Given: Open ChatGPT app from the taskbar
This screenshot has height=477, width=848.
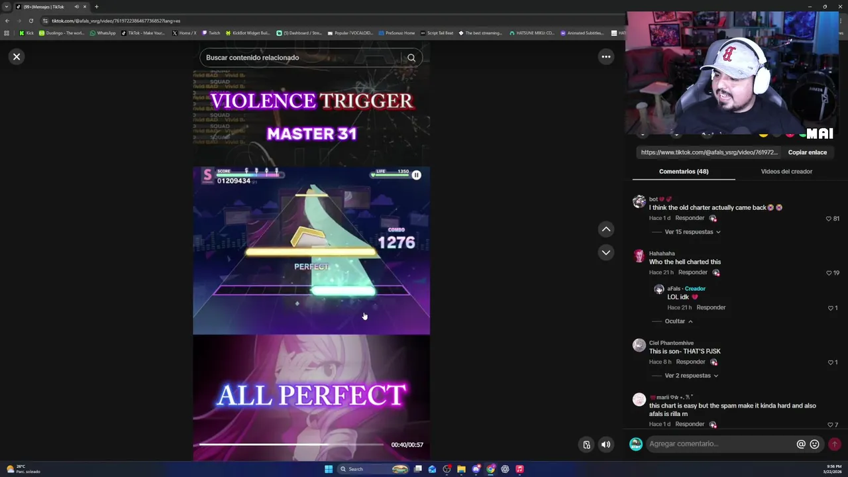Looking at the screenshot, I should 505,469.
